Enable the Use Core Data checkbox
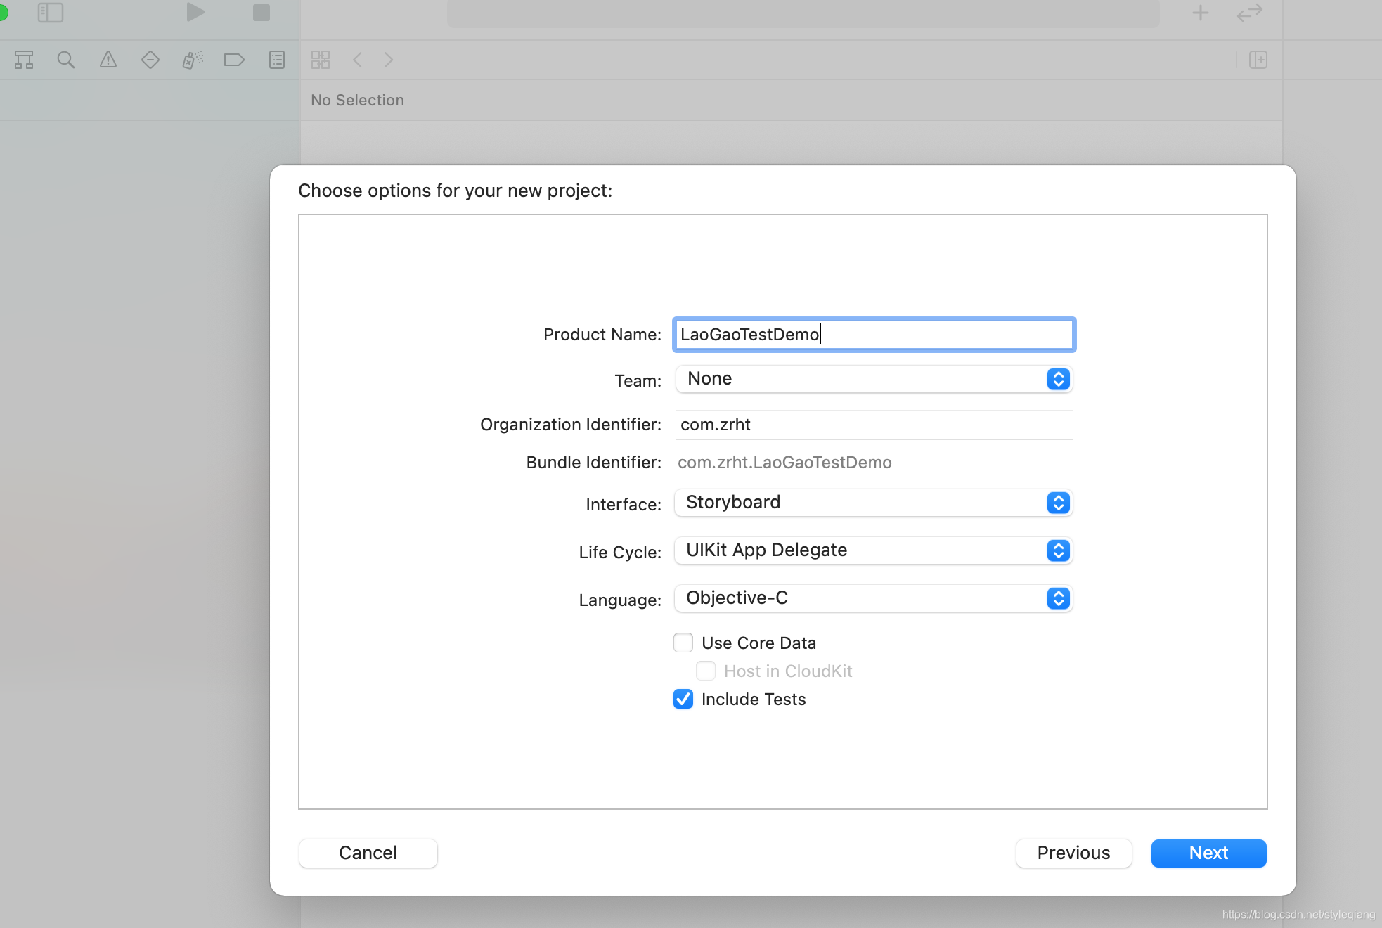This screenshot has height=928, width=1382. [683, 643]
